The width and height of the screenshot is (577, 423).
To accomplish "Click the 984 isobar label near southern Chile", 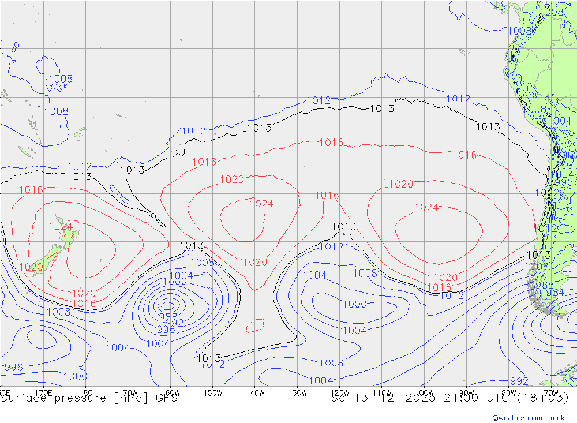I will [555, 293].
